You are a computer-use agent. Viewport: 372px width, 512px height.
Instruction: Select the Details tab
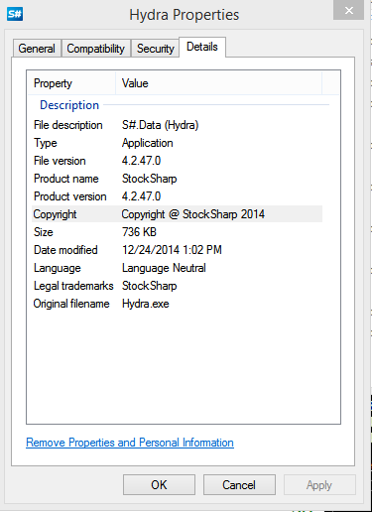click(202, 47)
